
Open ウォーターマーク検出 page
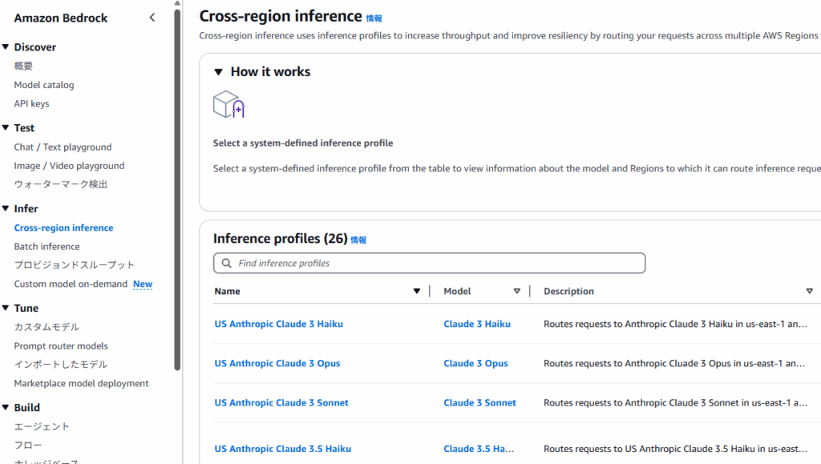pyautogui.click(x=61, y=184)
